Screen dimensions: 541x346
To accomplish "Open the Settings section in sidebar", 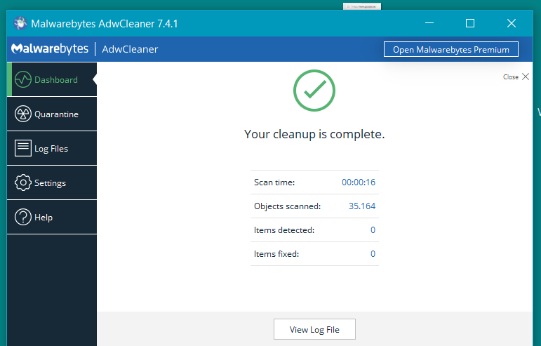I will coord(51,182).
